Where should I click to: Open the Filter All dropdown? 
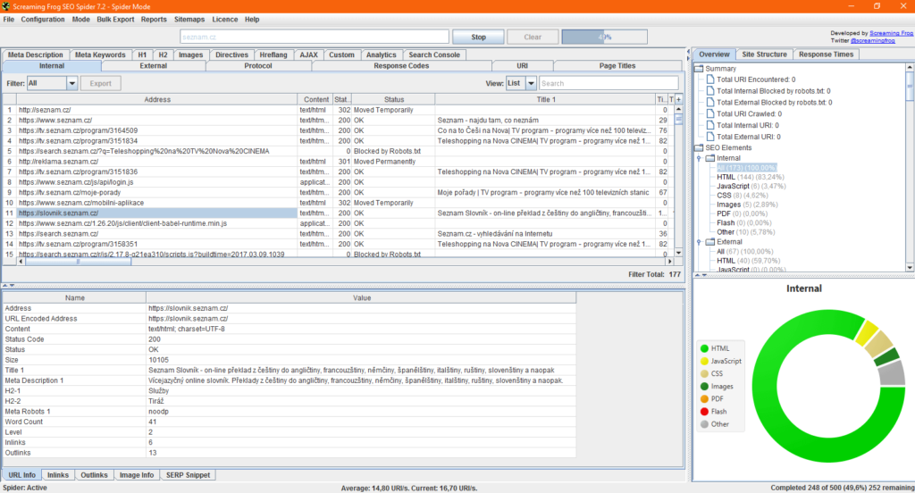tap(53, 83)
